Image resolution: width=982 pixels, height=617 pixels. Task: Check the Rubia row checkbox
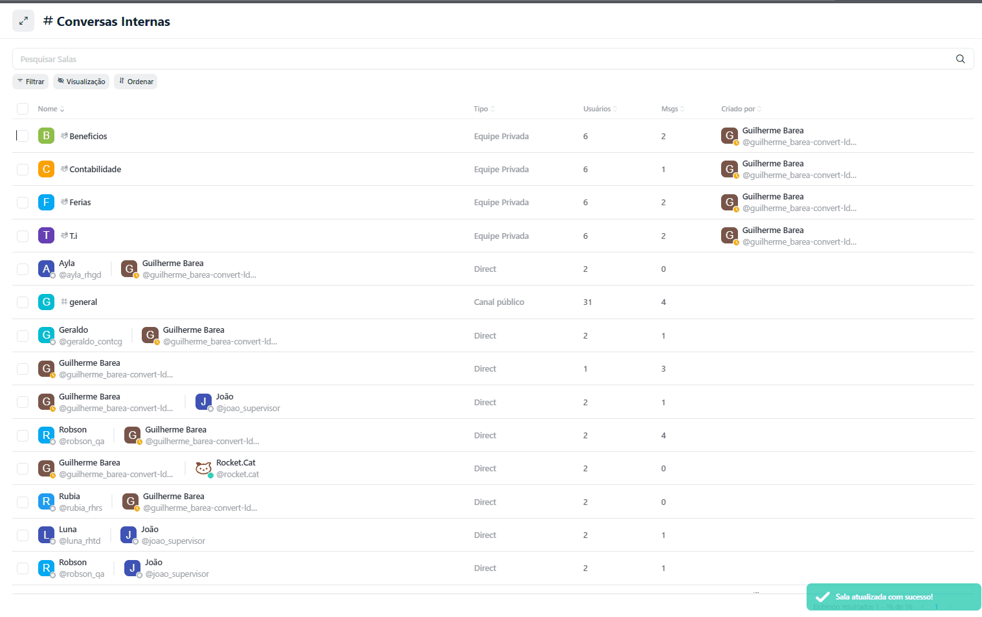(23, 502)
